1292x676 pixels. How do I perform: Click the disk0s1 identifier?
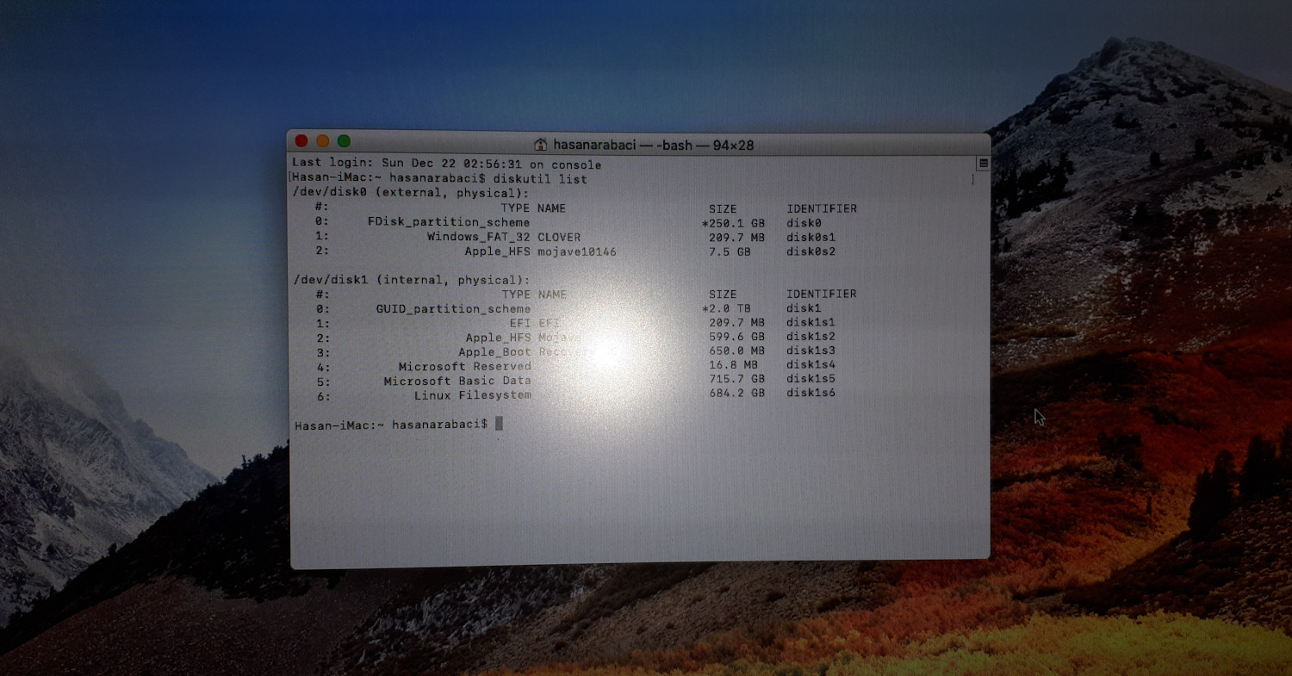point(811,237)
